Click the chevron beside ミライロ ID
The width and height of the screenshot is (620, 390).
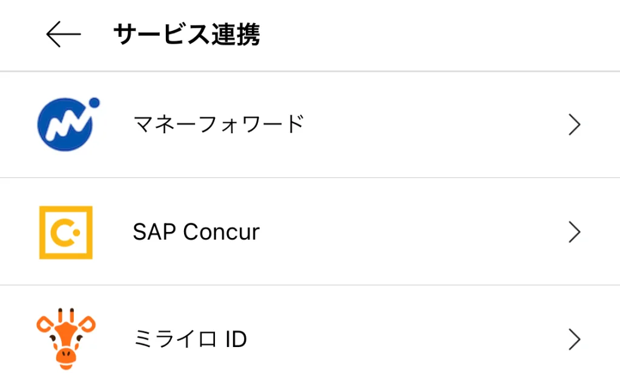point(574,339)
